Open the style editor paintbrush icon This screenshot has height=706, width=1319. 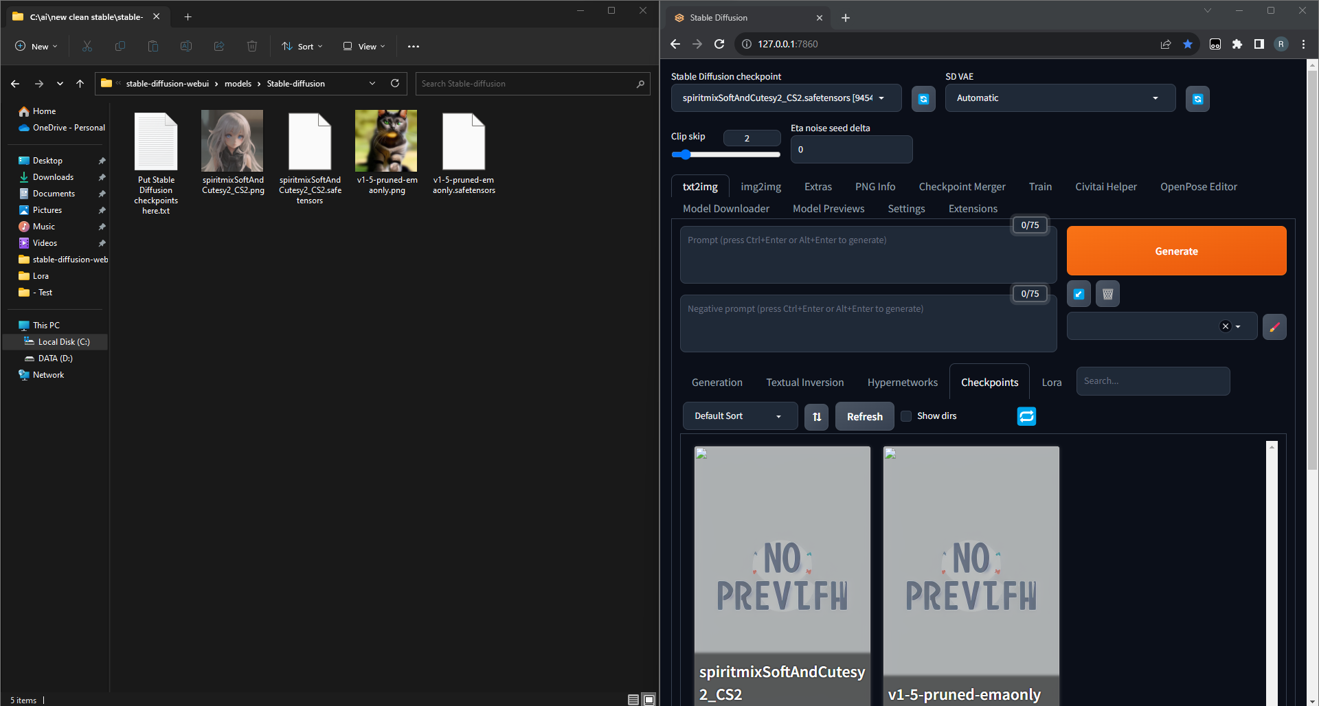(x=1274, y=326)
